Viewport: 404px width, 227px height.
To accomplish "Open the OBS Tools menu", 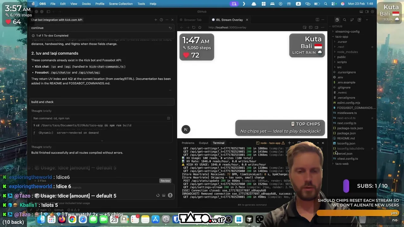I will [141, 4].
